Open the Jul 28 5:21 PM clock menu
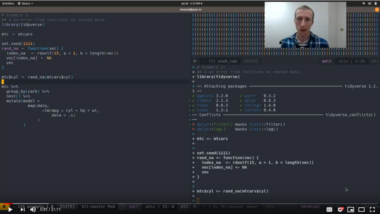The height and width of the screenshot is (214, 380). pos(190,3)
